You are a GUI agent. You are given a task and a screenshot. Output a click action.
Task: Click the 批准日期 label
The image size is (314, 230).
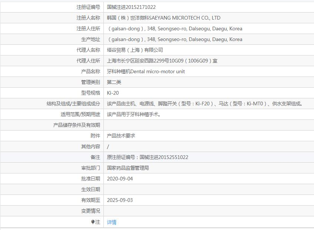coord(91,179)
